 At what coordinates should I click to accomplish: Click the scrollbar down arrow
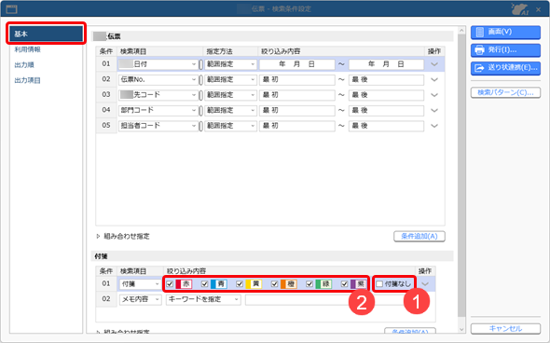click(461, 329)
